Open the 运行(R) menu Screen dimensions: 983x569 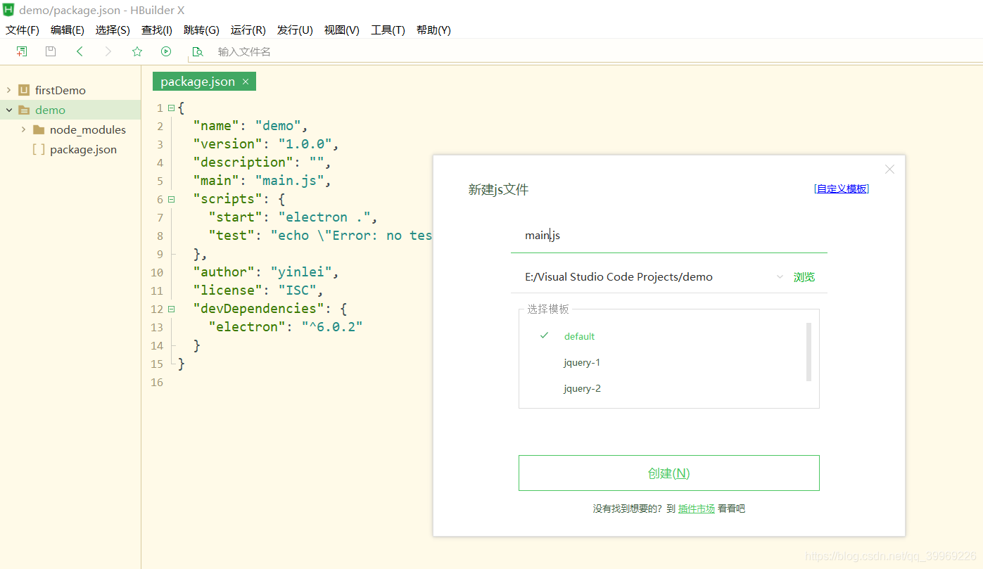point(248,30)
